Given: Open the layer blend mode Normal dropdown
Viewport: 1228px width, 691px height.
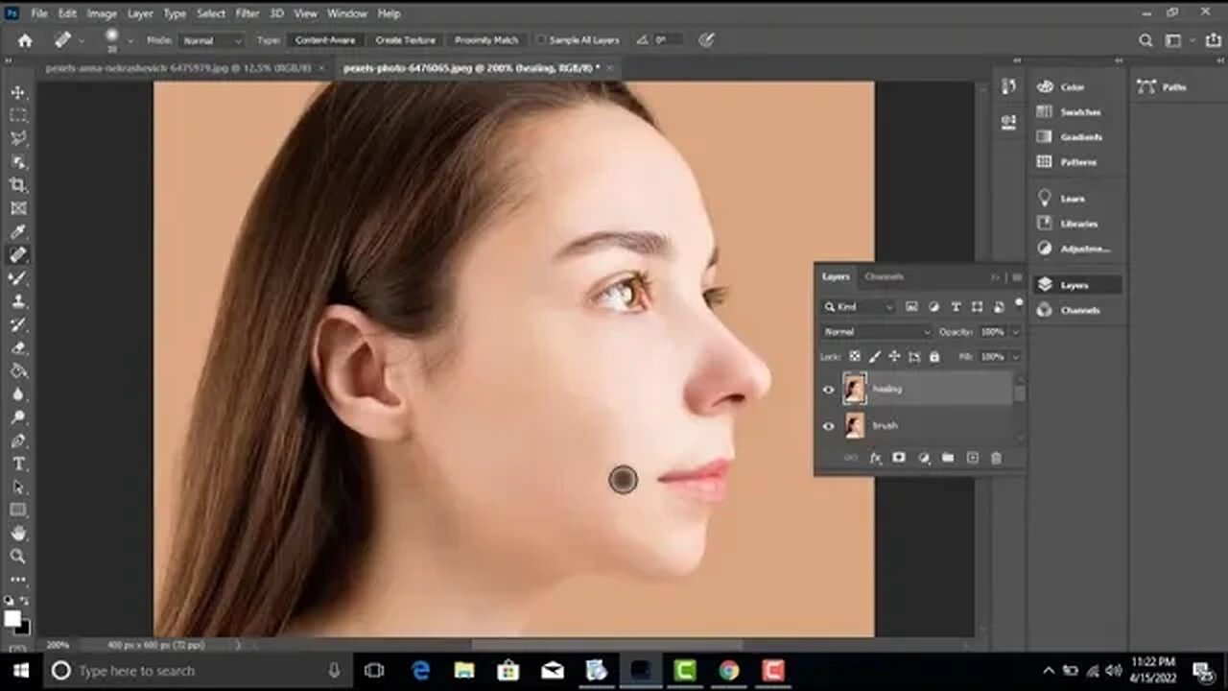Looking at the screenshot, I should (x=877, y=331).
